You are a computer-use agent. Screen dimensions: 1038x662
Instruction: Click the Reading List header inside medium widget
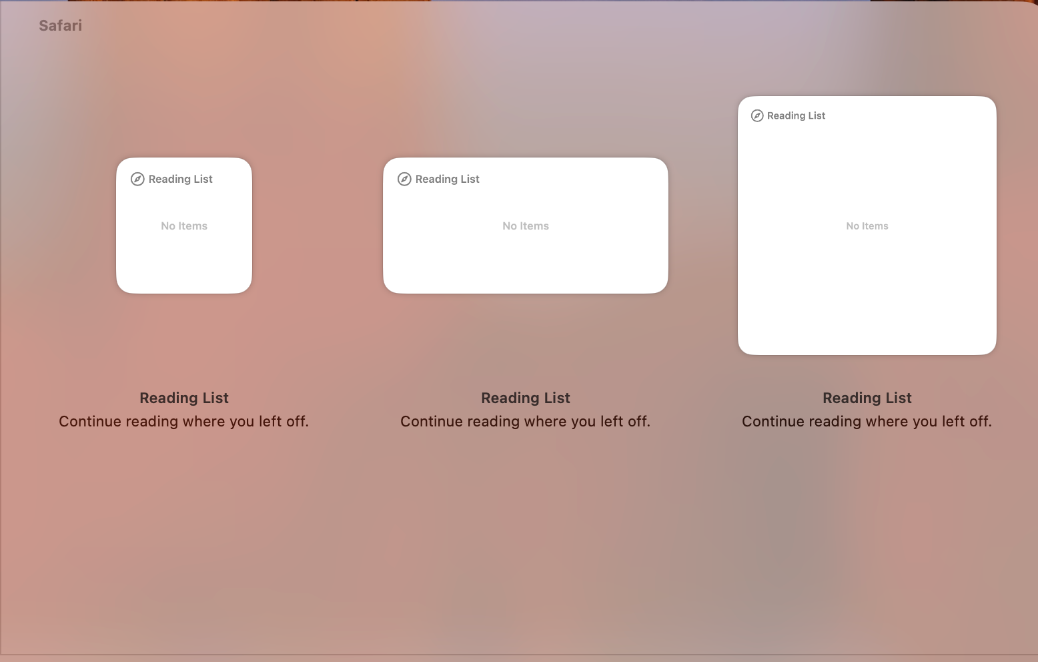447,179
